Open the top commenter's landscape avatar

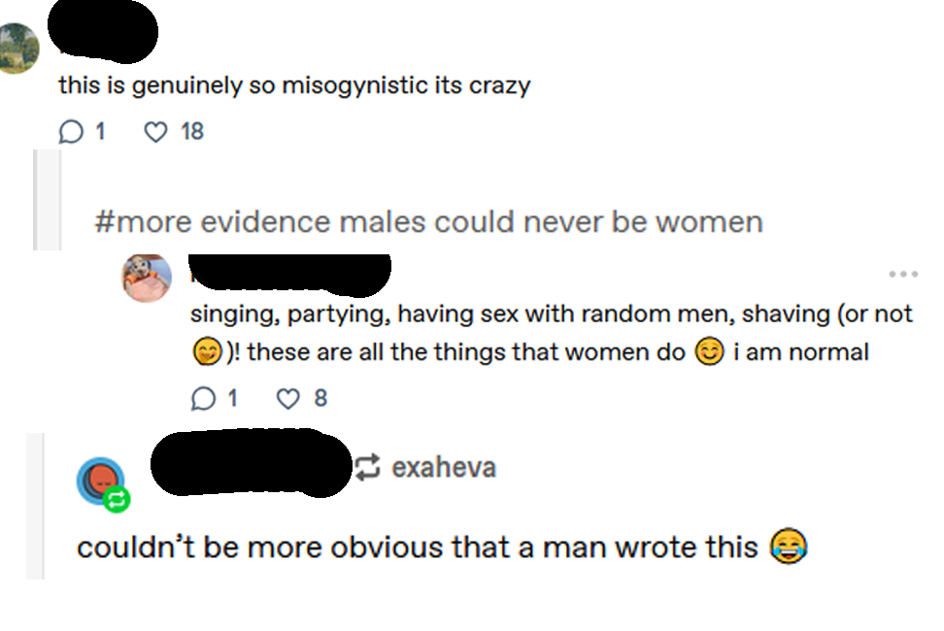pos(18,48)
